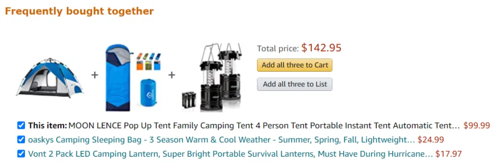Click the $142.95 total price
Screen dimensions: 498x166
321,48
